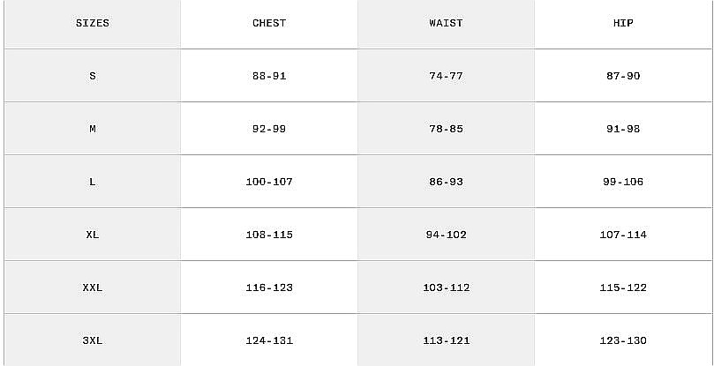This screenshot has height=366, width=714.
Task: Select chest measurement 88-91 for size S
Action: pos(269,76)
